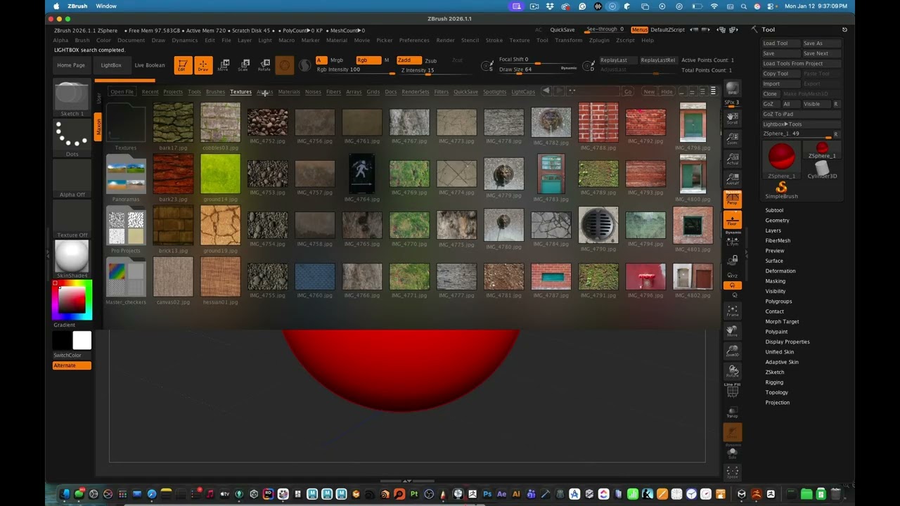This screenshot has height=506, width=900.
Task: Select the Draw mode icon
Action: [x=203, y=65]
